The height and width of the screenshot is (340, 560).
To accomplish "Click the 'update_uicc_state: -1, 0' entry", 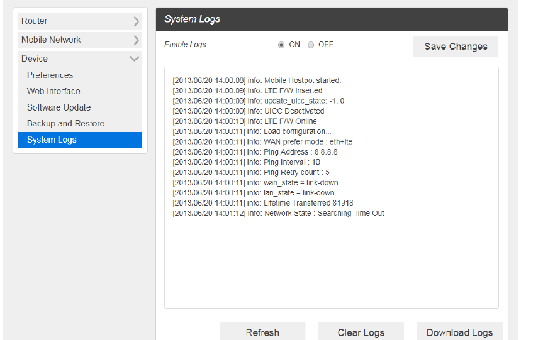I will (258, 101).
